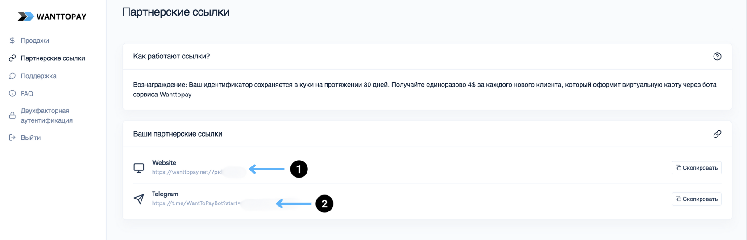Go to the FAQ page

[27, 94]
